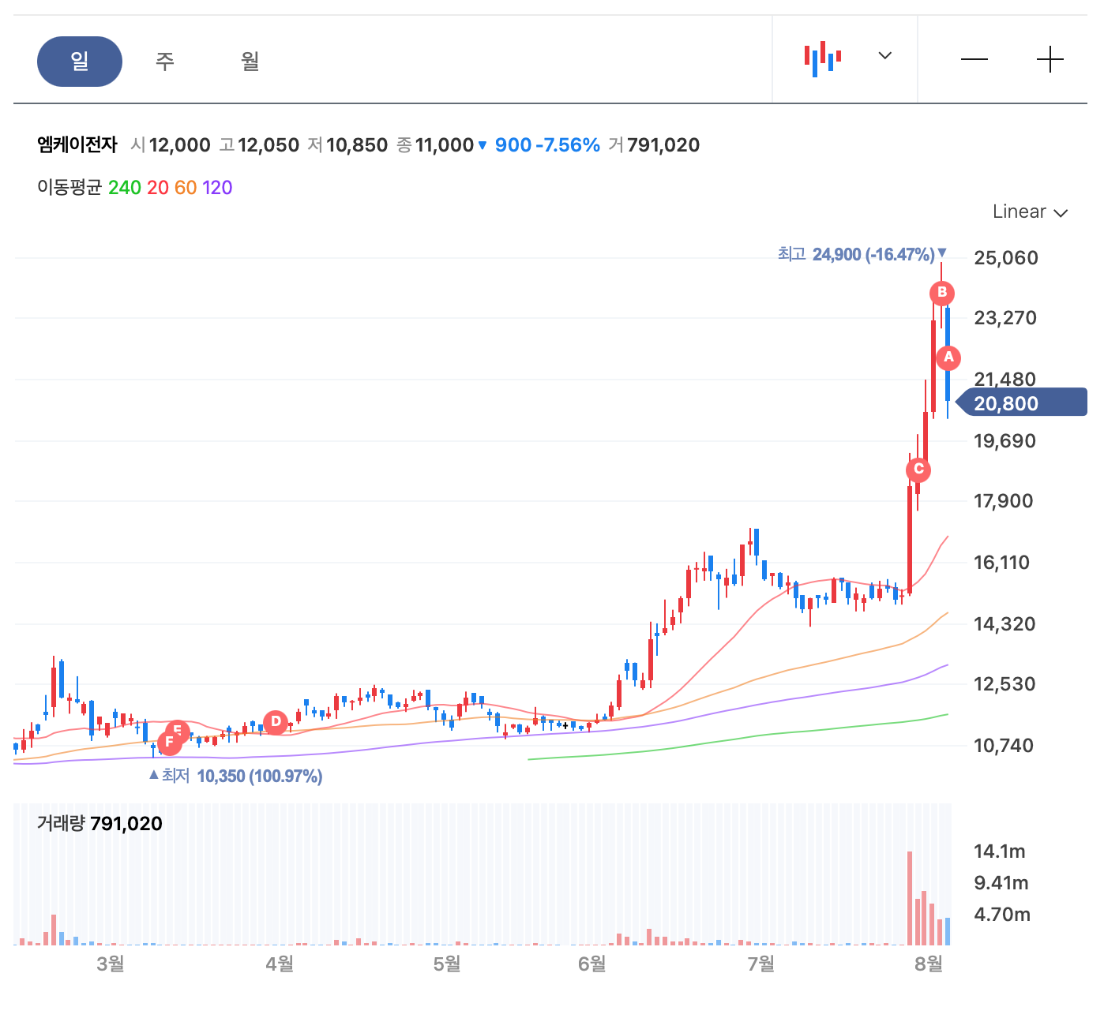Click the 이동평균 label
The height and width of the screenshot is (1018, 1104).
point(69,187)
